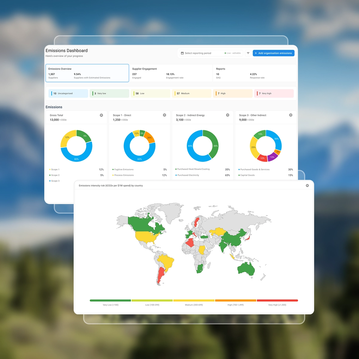Select the Emissions Overview card
The width and height of the screenshot is (359, 359).
click(x=87, y=73)
